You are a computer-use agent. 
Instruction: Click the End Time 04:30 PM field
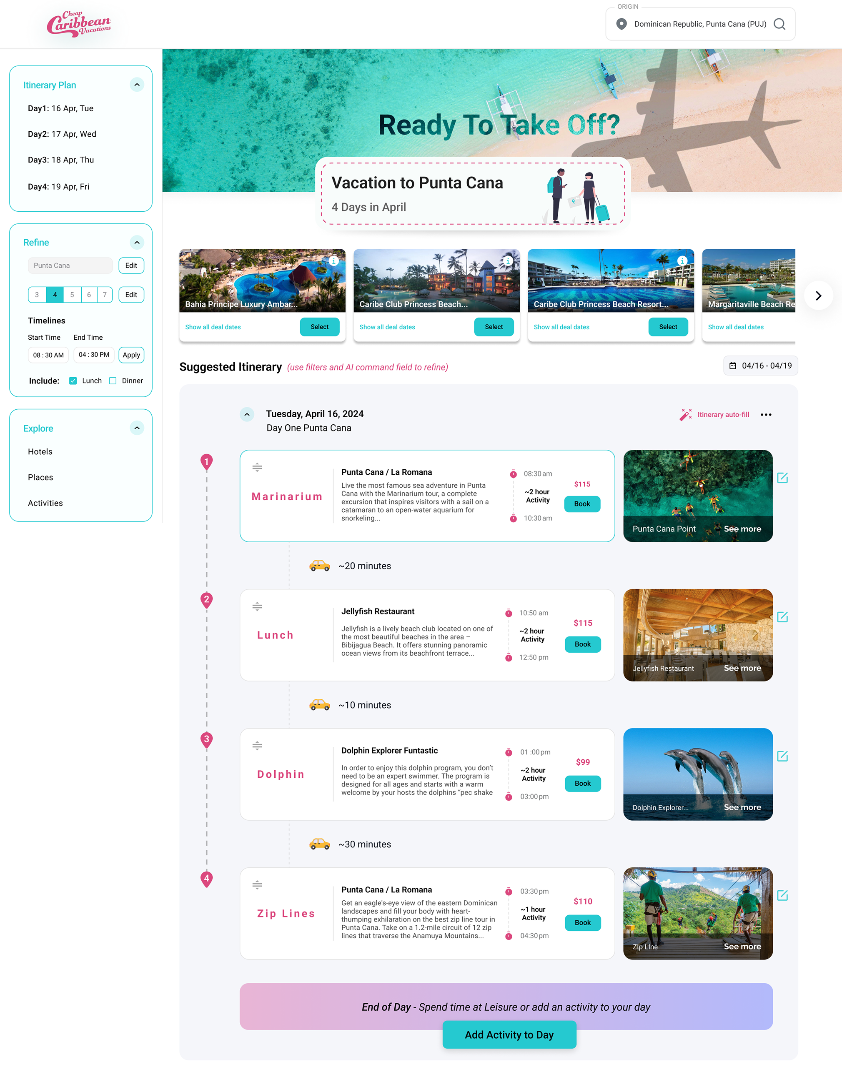[x=94, y=355]
